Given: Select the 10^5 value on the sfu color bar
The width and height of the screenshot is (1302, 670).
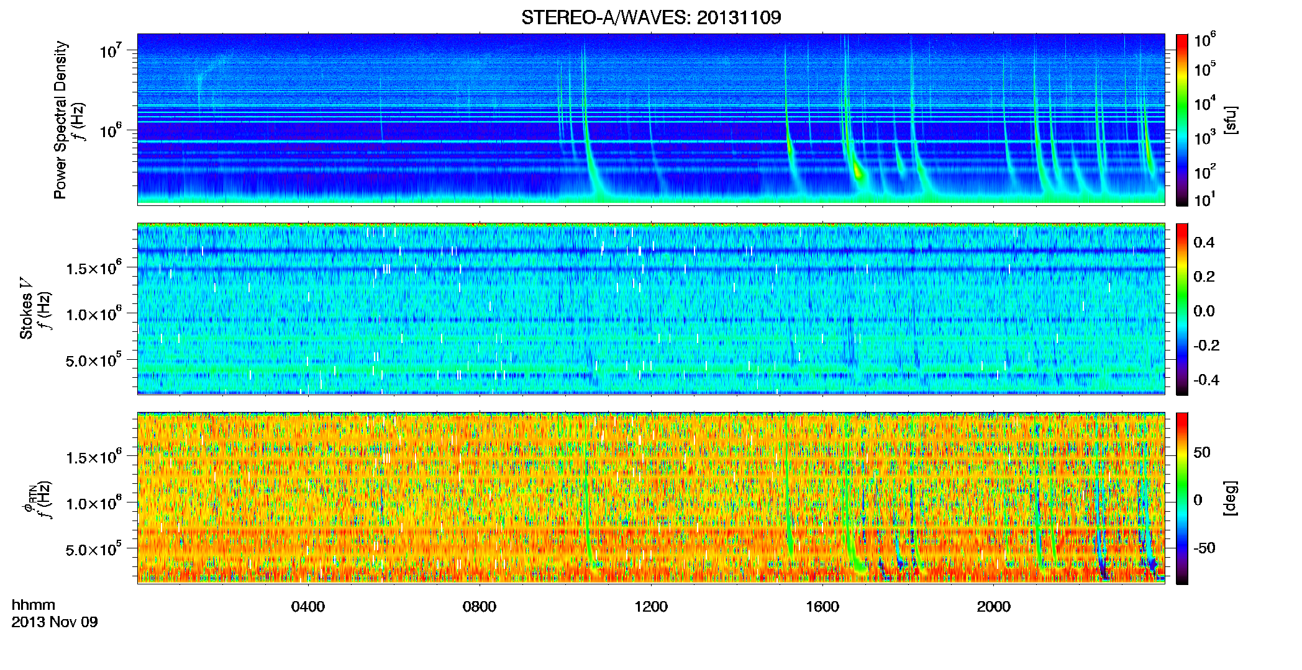Looking at the screenshot, I should [1204, 69].
